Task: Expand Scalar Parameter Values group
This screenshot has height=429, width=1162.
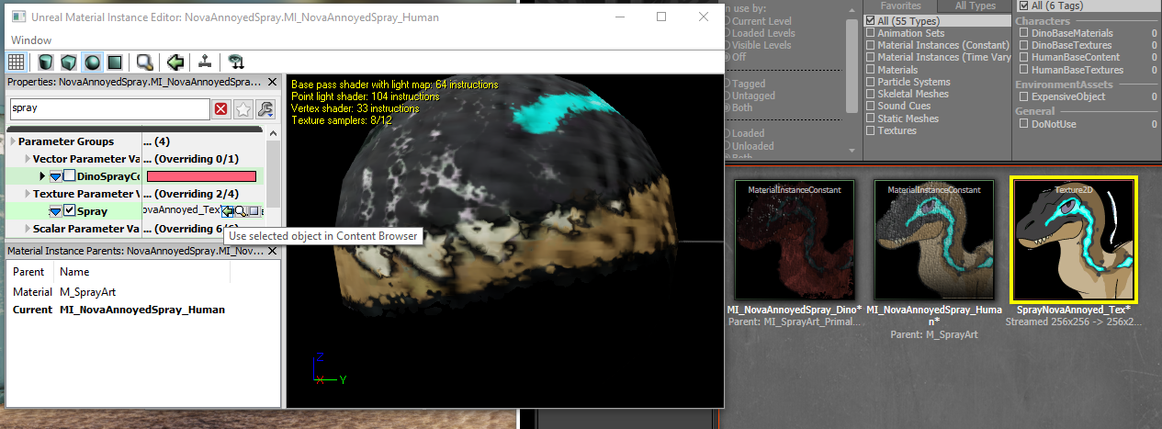Action: pyautogui.click(x=28, y=229)
